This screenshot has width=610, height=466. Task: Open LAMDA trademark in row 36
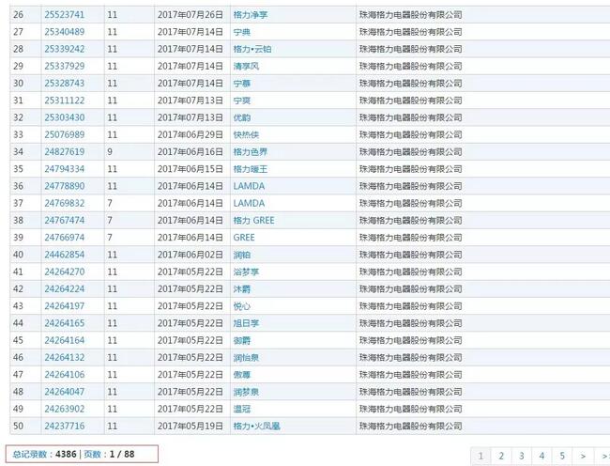[249, 186]
